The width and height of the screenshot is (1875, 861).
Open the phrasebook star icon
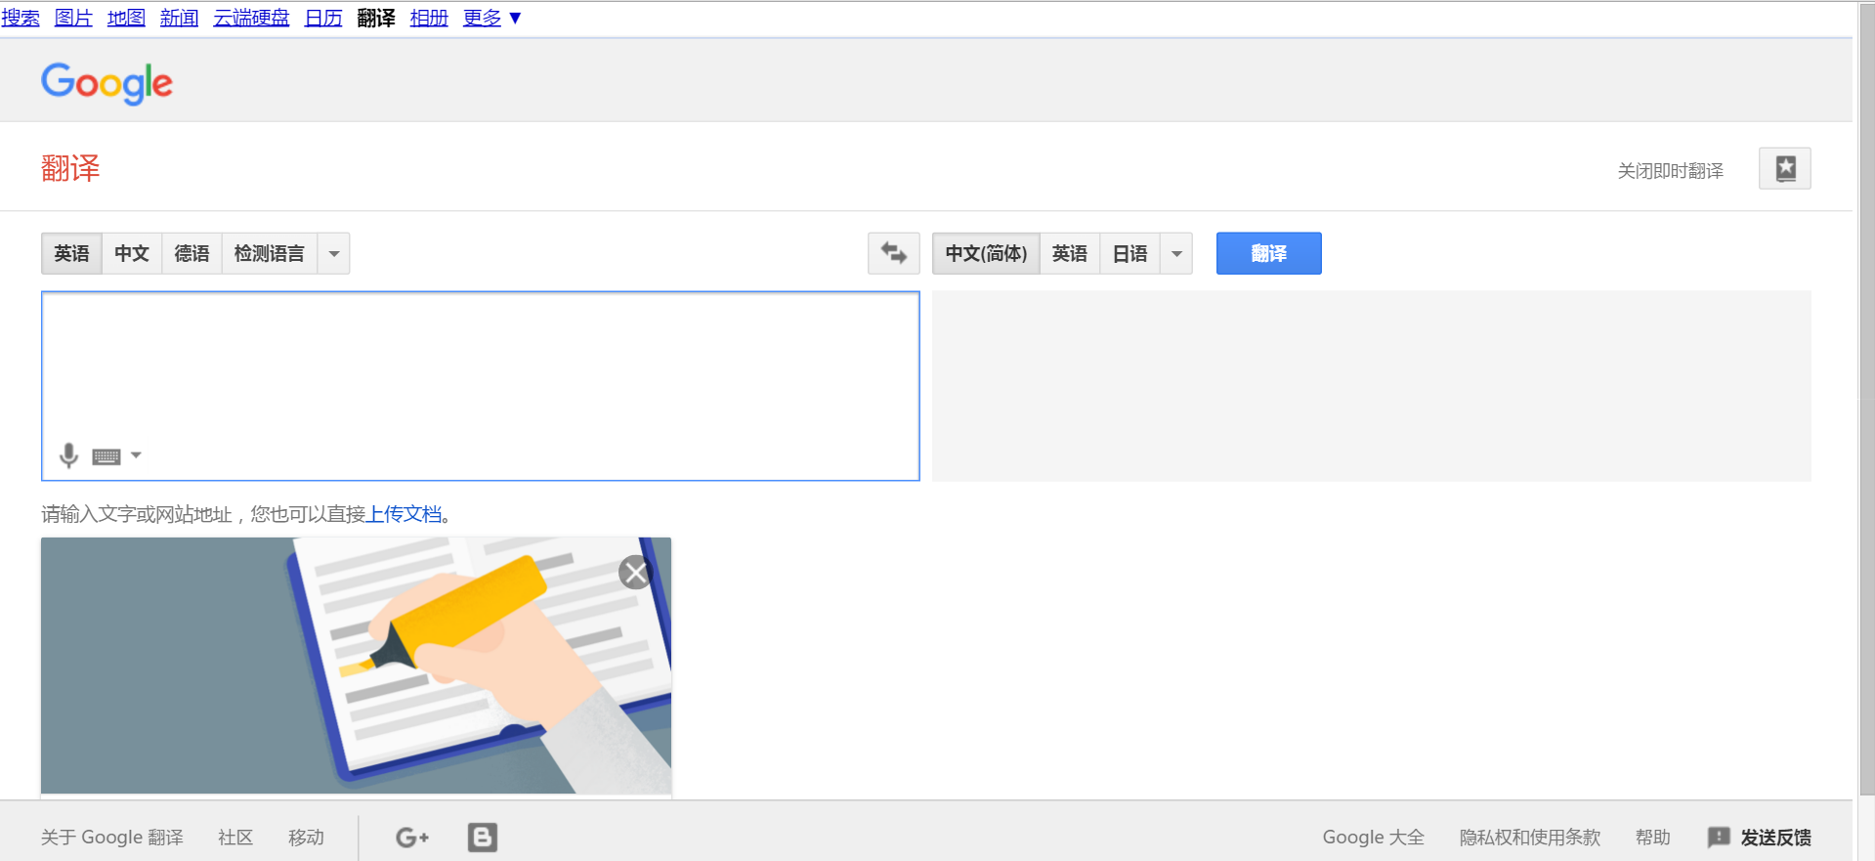[x=1785, y=168]
